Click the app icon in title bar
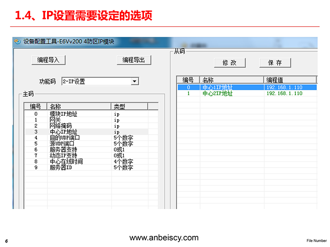Screen dimensions: 330x247 click(x=17, y=42)
